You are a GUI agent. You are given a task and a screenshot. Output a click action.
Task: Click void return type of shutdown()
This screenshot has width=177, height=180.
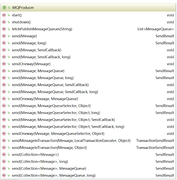click(170, 22)
